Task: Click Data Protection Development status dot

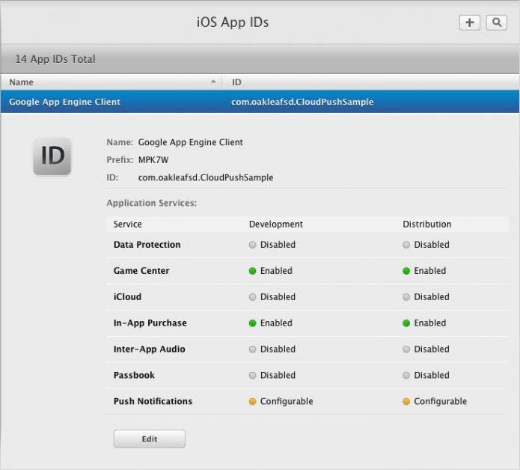Action: pyautogui.click(x=252, y=245)
